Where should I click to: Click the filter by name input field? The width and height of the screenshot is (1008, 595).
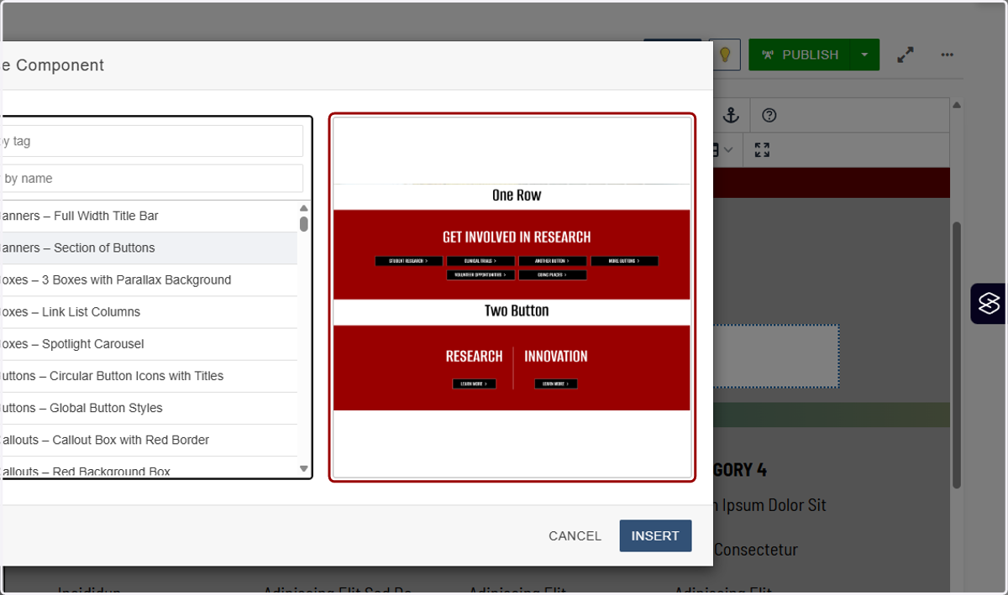[151, 178]
